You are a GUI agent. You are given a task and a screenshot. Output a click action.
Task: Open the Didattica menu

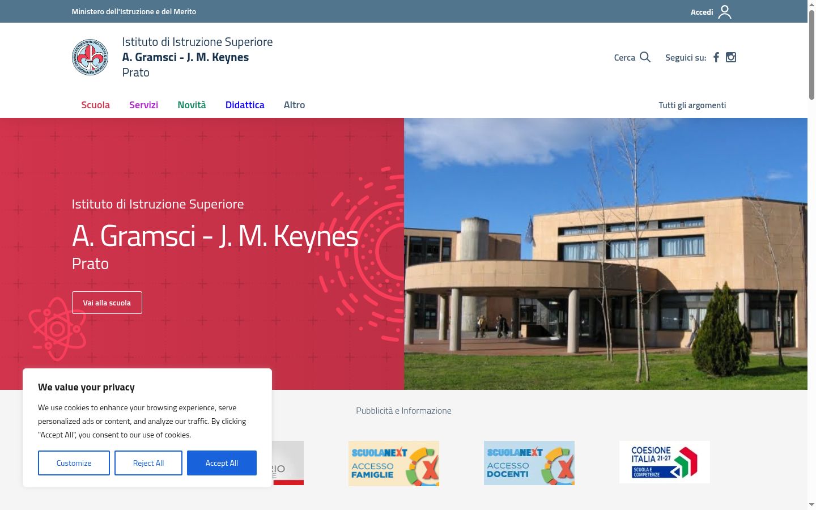(245, 105)
